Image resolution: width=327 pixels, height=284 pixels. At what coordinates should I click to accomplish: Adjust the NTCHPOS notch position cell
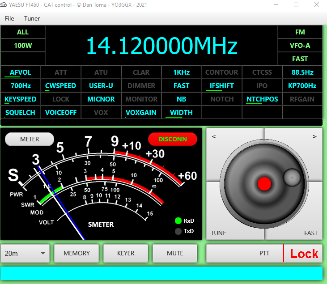(x=262, y=99)
